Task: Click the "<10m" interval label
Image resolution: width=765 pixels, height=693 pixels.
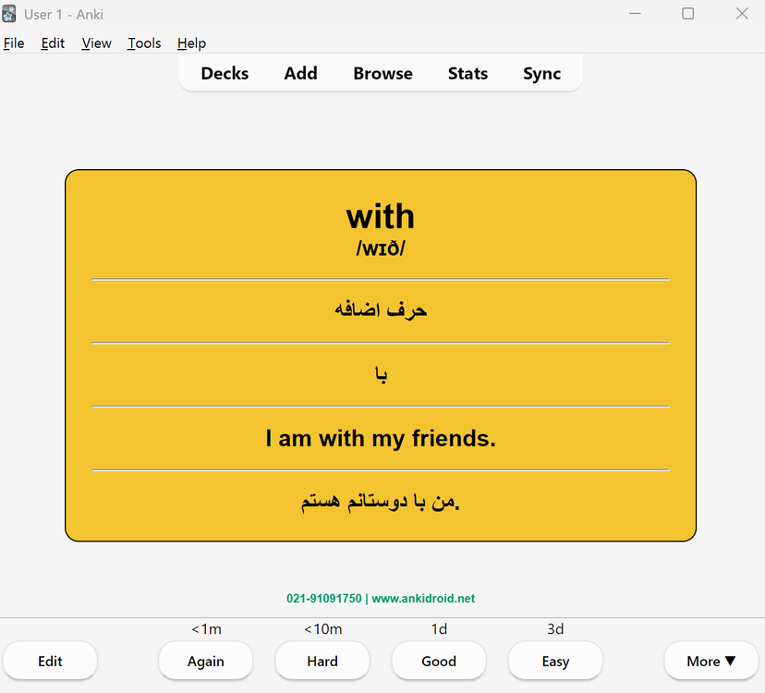Action: coord(323,629)
